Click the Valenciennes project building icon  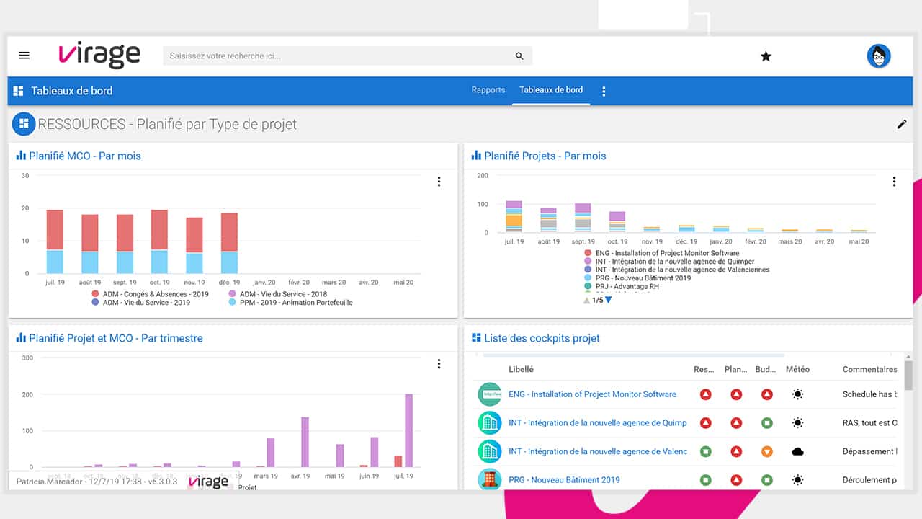pyautogui.click(x=490, y=451)
